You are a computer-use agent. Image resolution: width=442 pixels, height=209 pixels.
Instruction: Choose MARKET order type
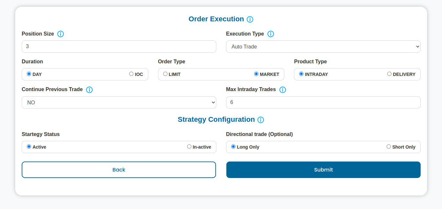point(256,74)
